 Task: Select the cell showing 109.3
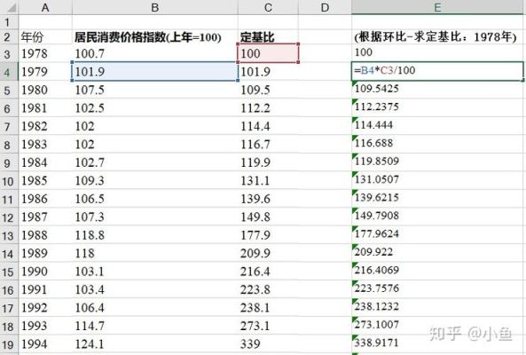155,180
